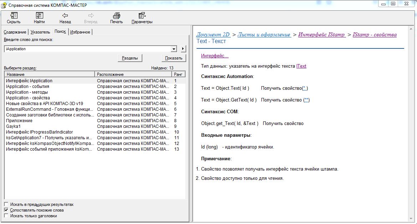Sort results by Расположение column header
This screenshot has width=417, height=224.
133,74
